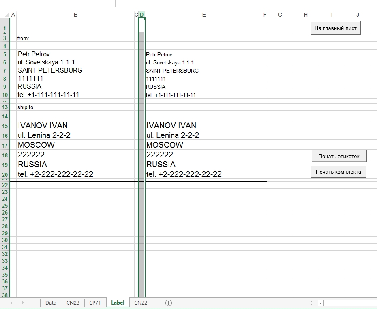Viewport: 377px width, 309px height.
Task: Click the previous sheet navigation arrow
Action: (11, 303)
